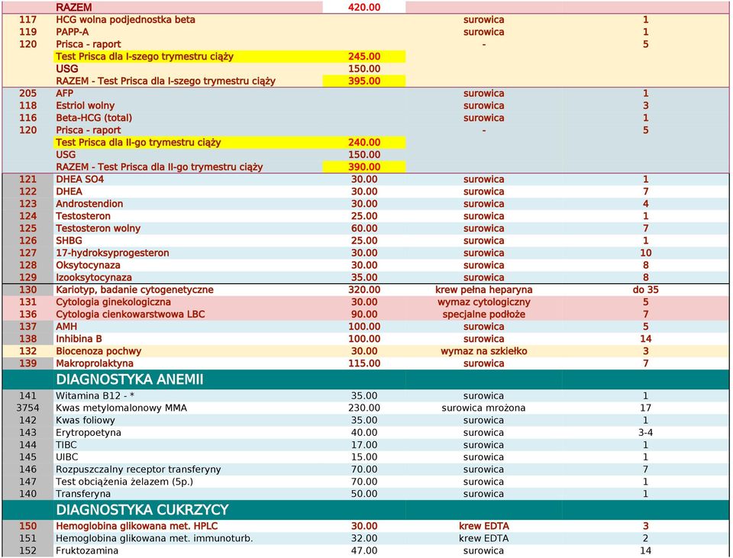
Task: Click the 'DIAGNOSTYKA ANEMII' section header
Action: 130,379
